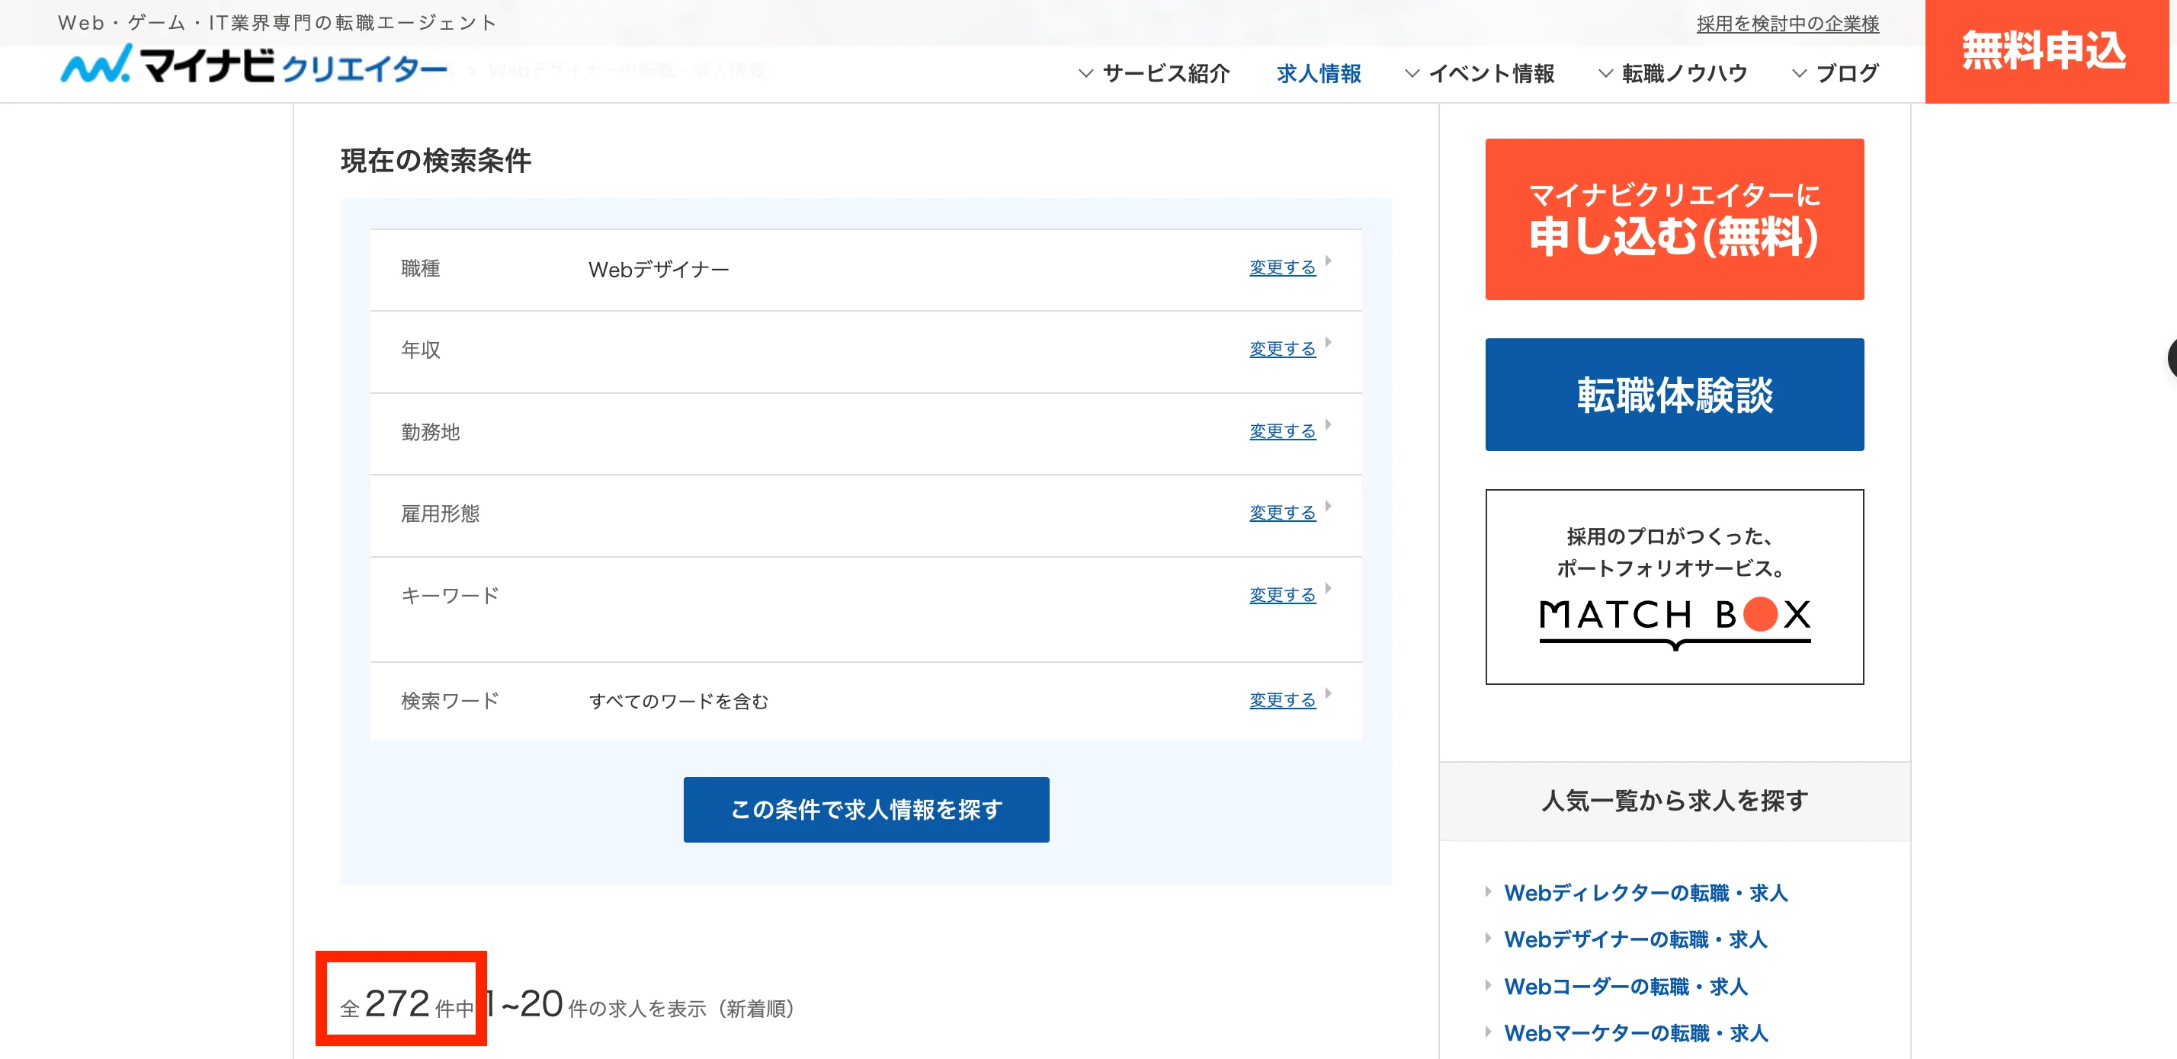Click the MATCH BOX portfolio banner
The image size is (2177, 1059).
1673,586
